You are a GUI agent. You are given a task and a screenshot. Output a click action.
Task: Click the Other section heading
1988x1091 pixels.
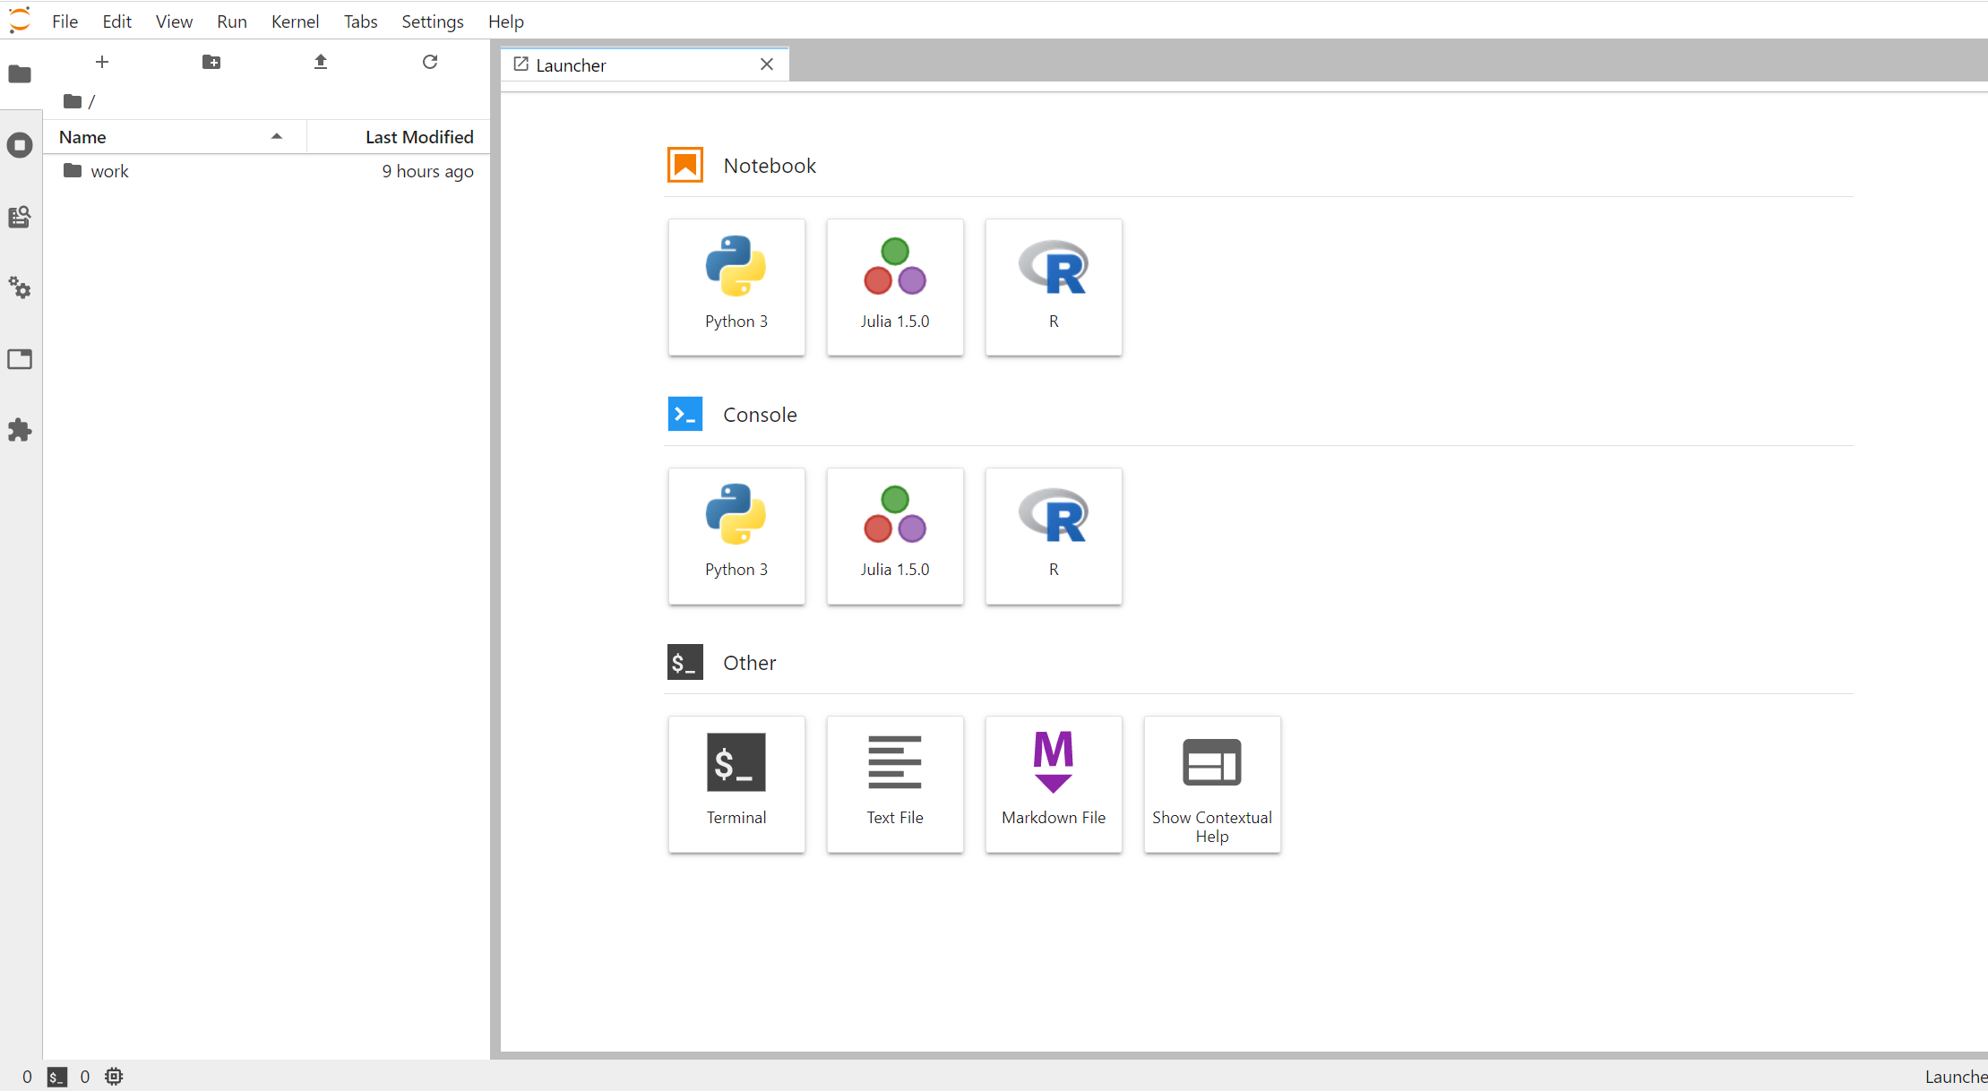[749, 663]
